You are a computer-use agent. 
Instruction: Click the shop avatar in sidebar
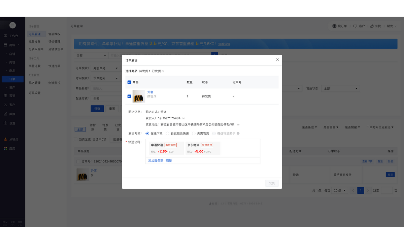pyautogui.click(x=12, y=25)
